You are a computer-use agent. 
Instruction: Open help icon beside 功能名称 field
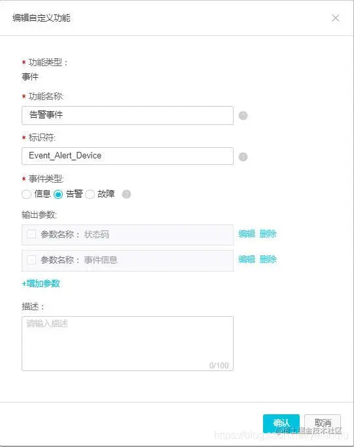[243, 115]
